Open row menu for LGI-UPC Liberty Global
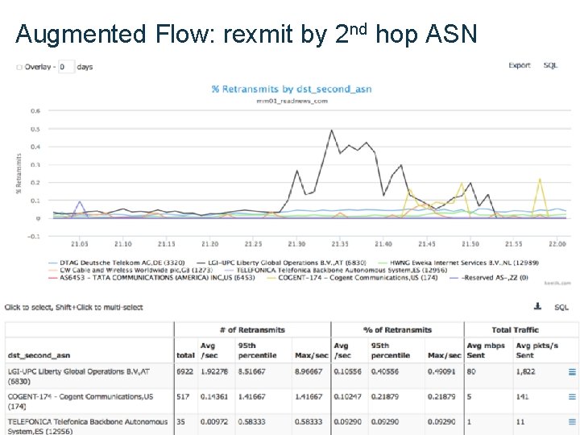This screenshot has width=580, height=435. [x=572, y=372]
